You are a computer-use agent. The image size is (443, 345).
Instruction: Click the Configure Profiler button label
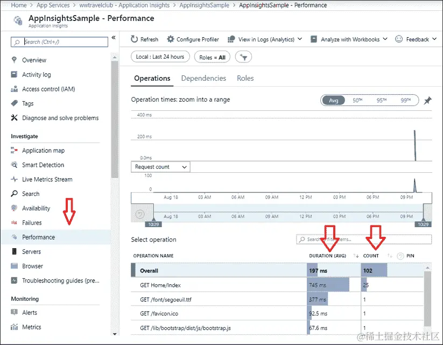tap(198, 39)
